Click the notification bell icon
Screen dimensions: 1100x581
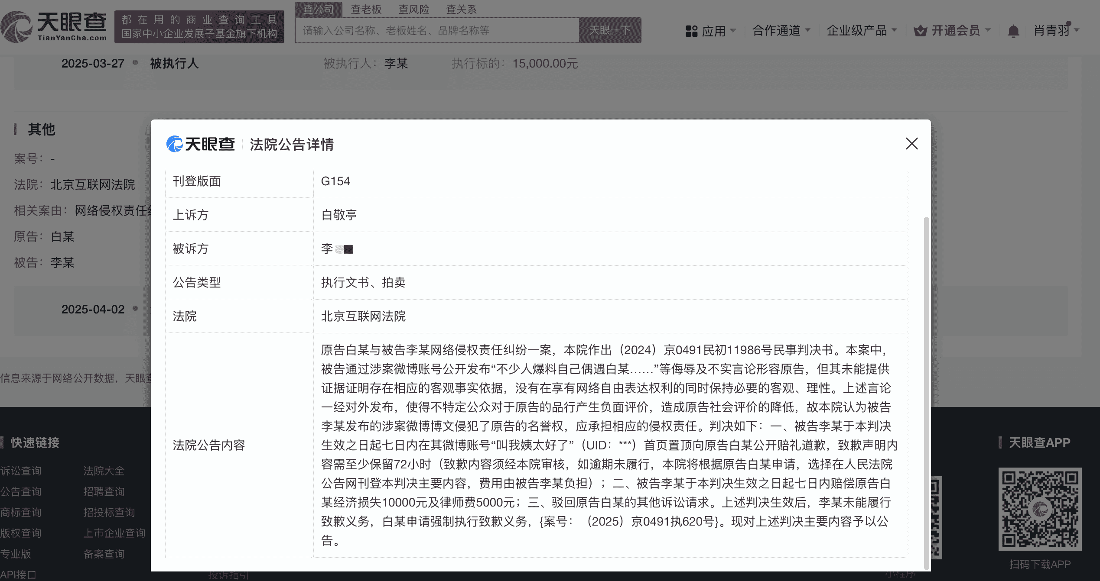[1013, 30]
